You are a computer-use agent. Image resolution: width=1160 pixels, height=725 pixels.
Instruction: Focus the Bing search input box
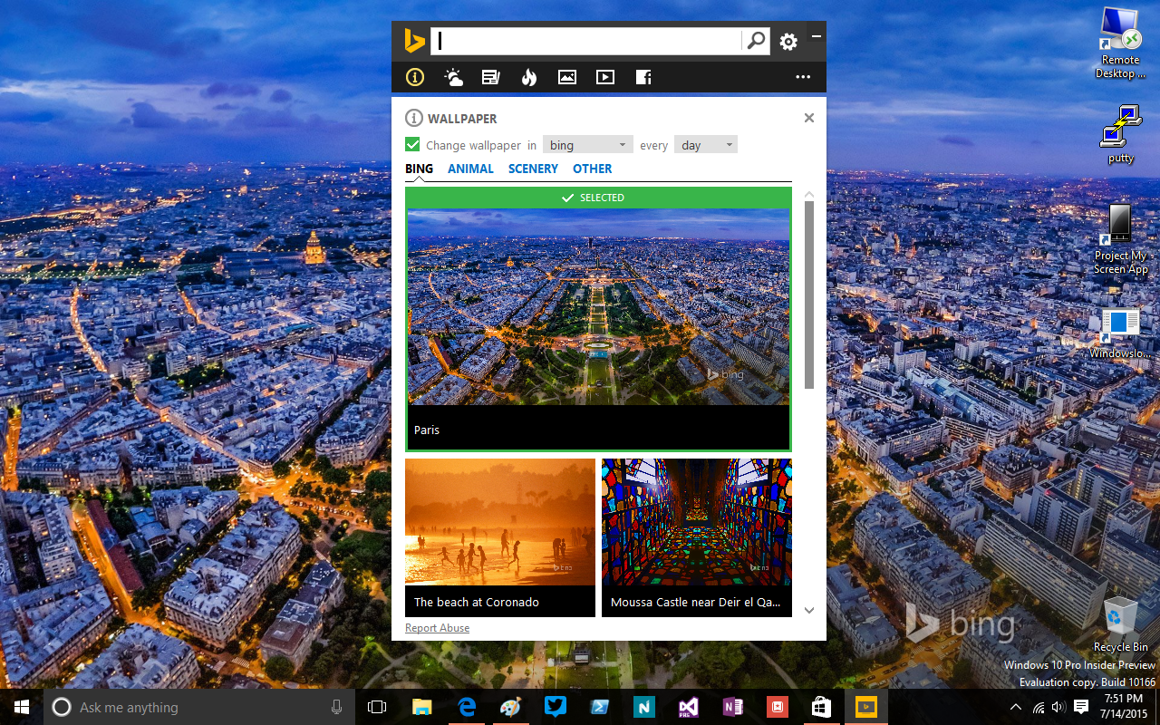click(x=586, y=41)
